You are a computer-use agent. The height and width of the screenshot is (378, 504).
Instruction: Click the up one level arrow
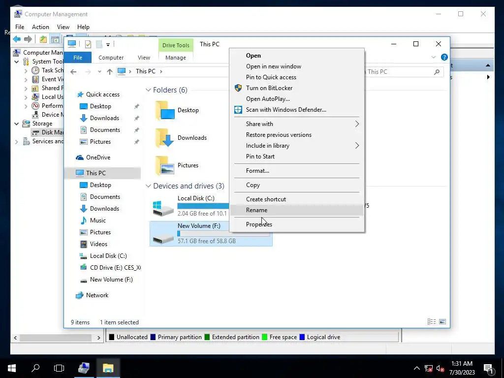(x=110, y=72)
